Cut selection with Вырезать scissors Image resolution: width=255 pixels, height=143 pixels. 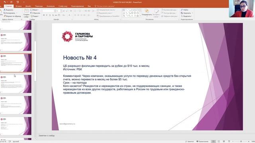click(8, 10)
